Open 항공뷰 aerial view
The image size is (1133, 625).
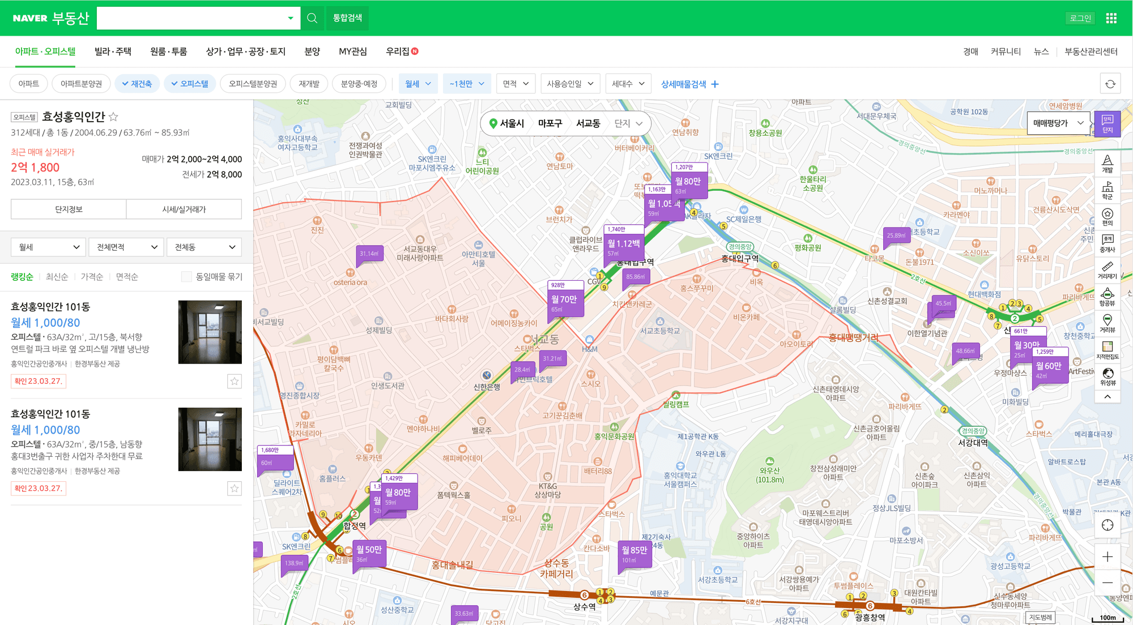[x=1108, y=297]
